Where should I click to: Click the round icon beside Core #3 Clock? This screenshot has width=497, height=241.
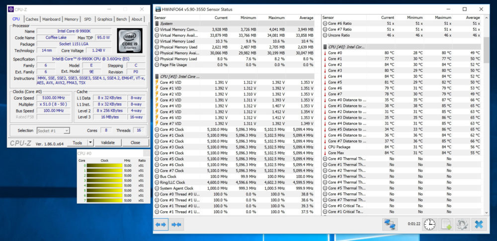157,147
